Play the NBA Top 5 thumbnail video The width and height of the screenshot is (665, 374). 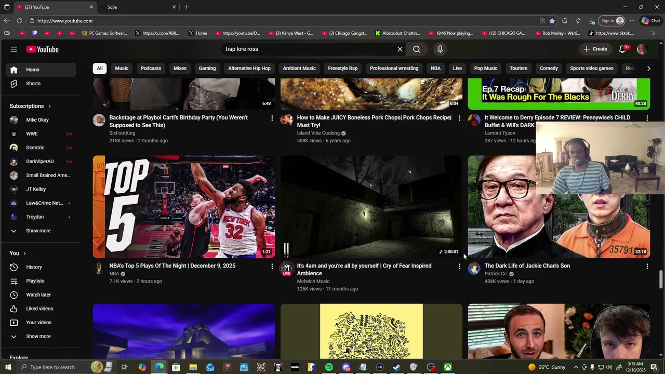tap(184, 207)
